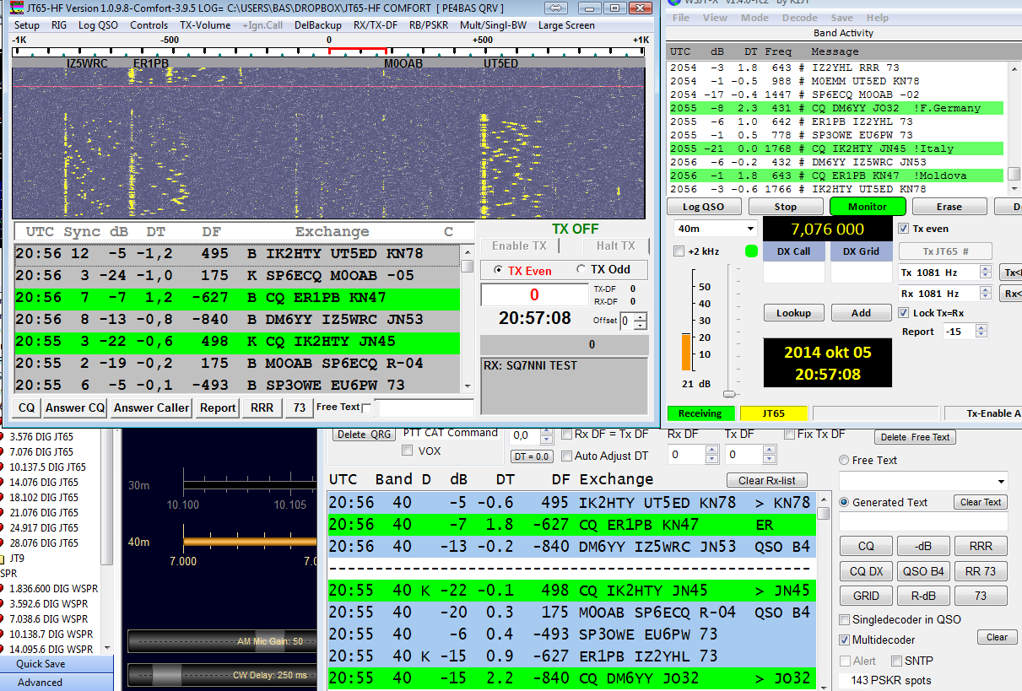This screenshot has width=1022, height=691.
Task: Enable the VOX checkbox
Action: (x=408, y=450)
